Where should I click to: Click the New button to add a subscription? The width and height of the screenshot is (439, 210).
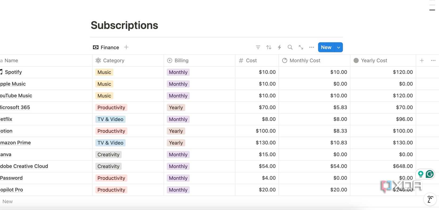coord(326,47)
